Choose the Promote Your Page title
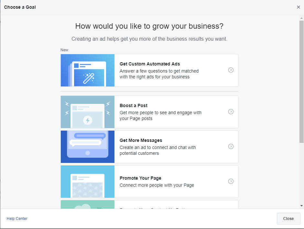Screen dimensions: 304x229 pyautogui.click(x=140, y=178)
